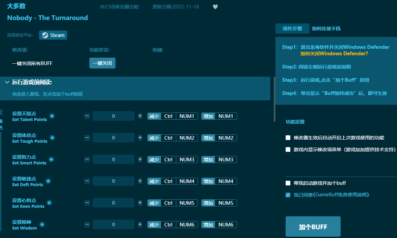Click Keen Points value input field
397x238 pixels.
coord(113,203)
